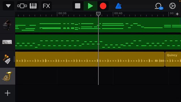
Task: Click the 00:35 ruler time label
Action: [x=62, y=13]
